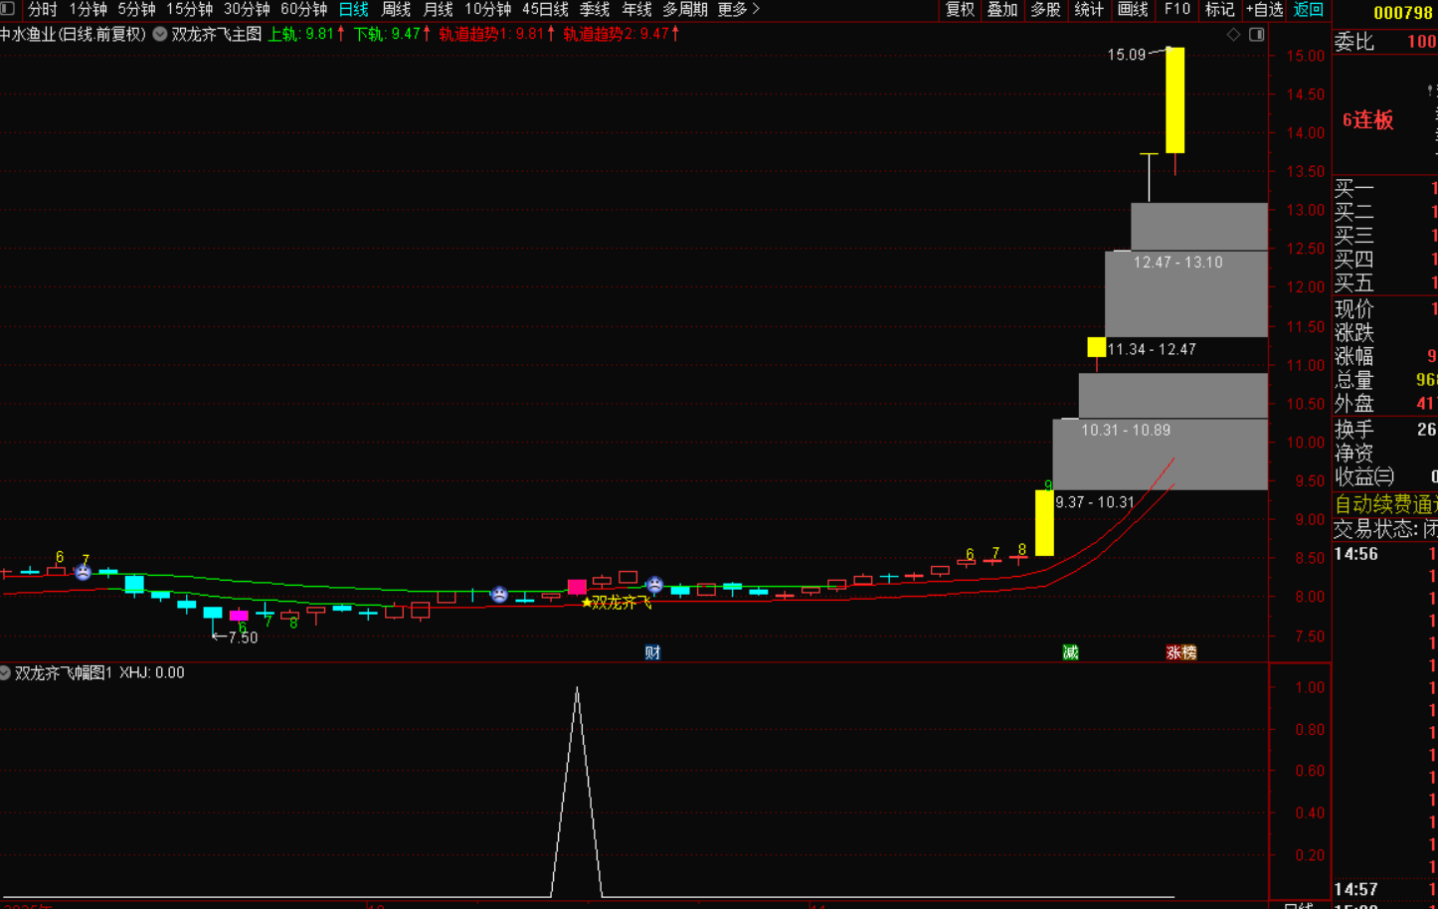The image size is (1438, 909).
Task: Toggle 叠加 overlay comparison
Action: pos(1002,9)
